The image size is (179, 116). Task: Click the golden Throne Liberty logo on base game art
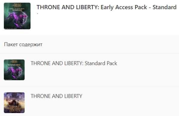click(15, 109)
